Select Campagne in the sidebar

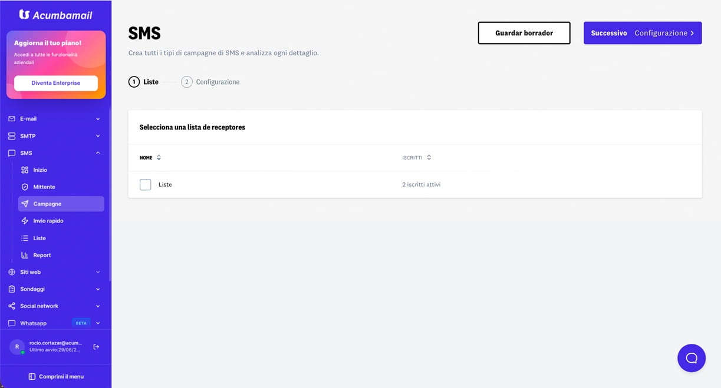click(61, 204)
